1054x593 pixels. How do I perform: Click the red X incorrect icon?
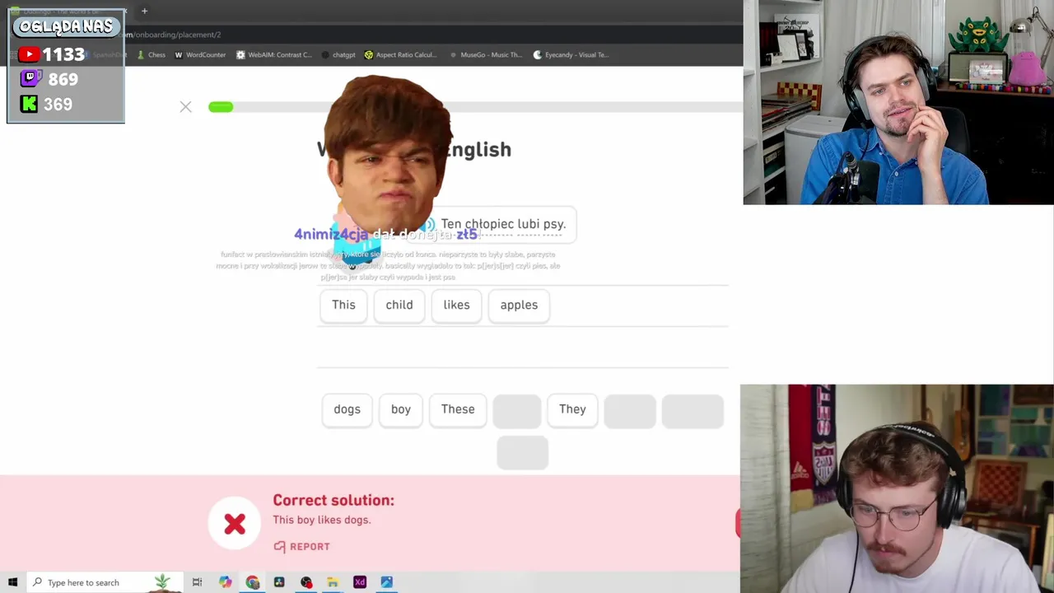(x=235, y=524)
